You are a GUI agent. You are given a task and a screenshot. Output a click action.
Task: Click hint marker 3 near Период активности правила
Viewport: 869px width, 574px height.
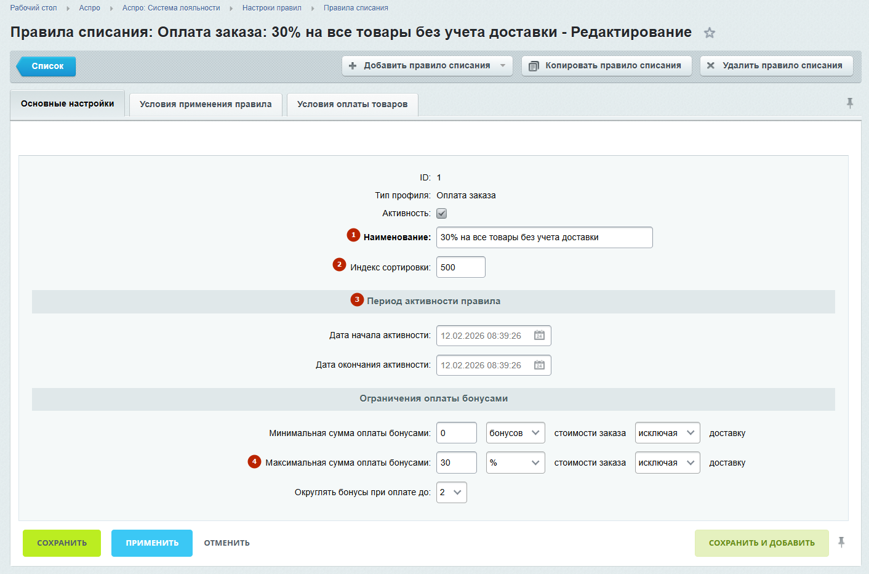coord(357,300)
